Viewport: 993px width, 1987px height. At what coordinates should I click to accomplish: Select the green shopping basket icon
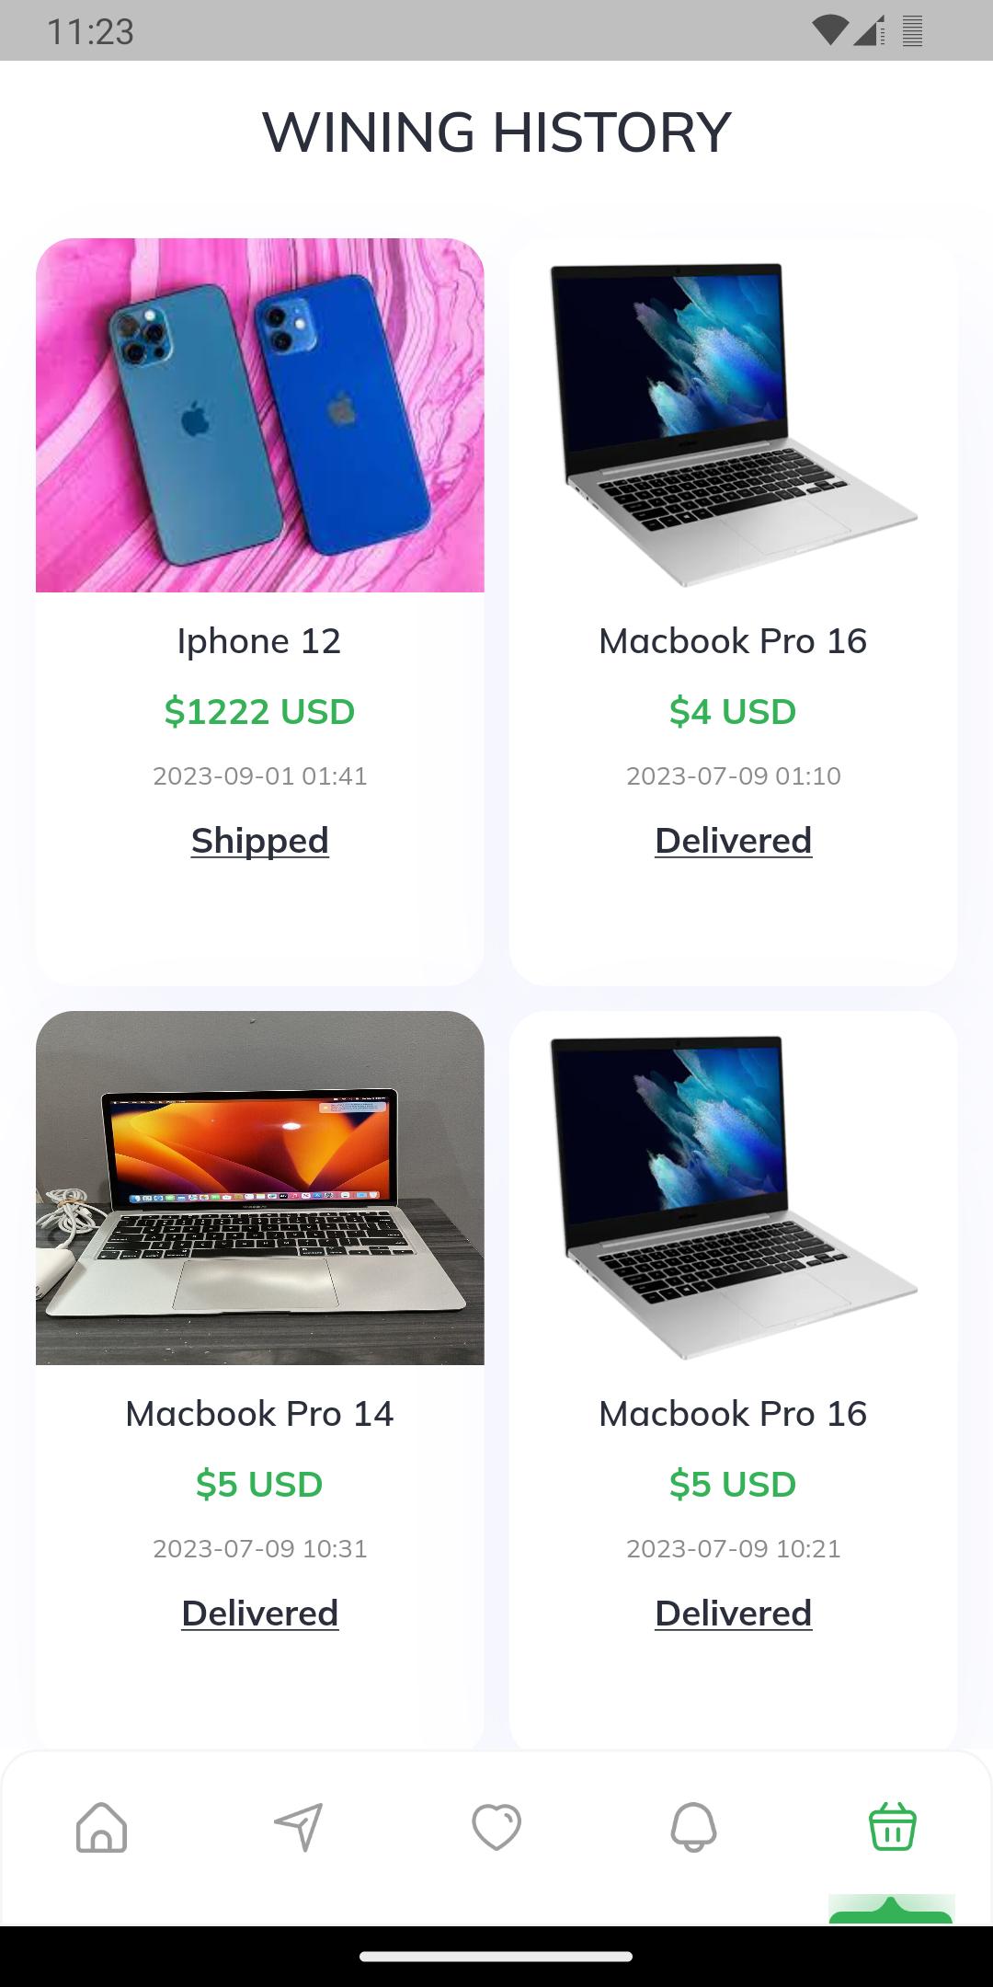(892, 1826)
